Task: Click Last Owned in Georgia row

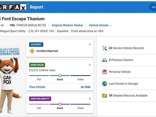Action: pyautogui.click(x=129, y=84)
